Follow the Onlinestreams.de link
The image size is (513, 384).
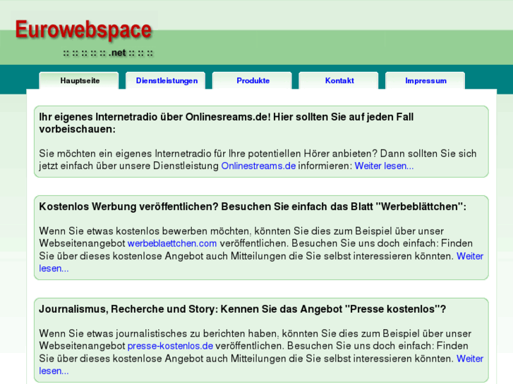pyautogui.click(x=258, y=166)
